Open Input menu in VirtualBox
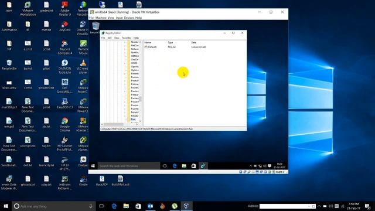The height and width of the screenshot is (211, 375). point(119,18)
